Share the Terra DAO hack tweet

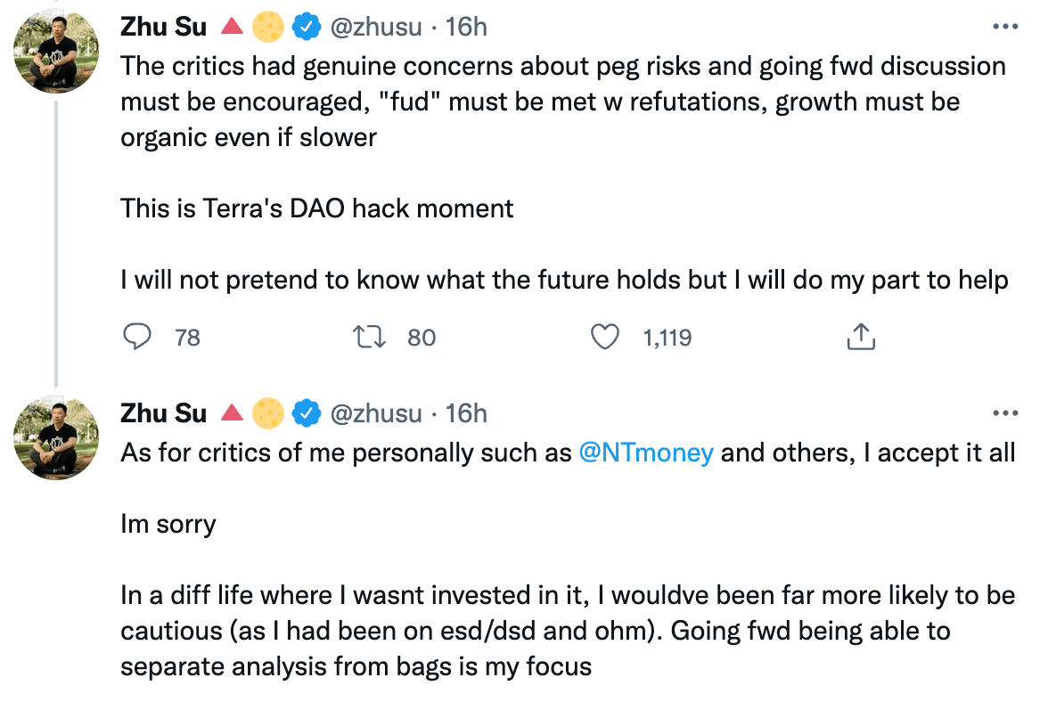click(x=860, y=337)
